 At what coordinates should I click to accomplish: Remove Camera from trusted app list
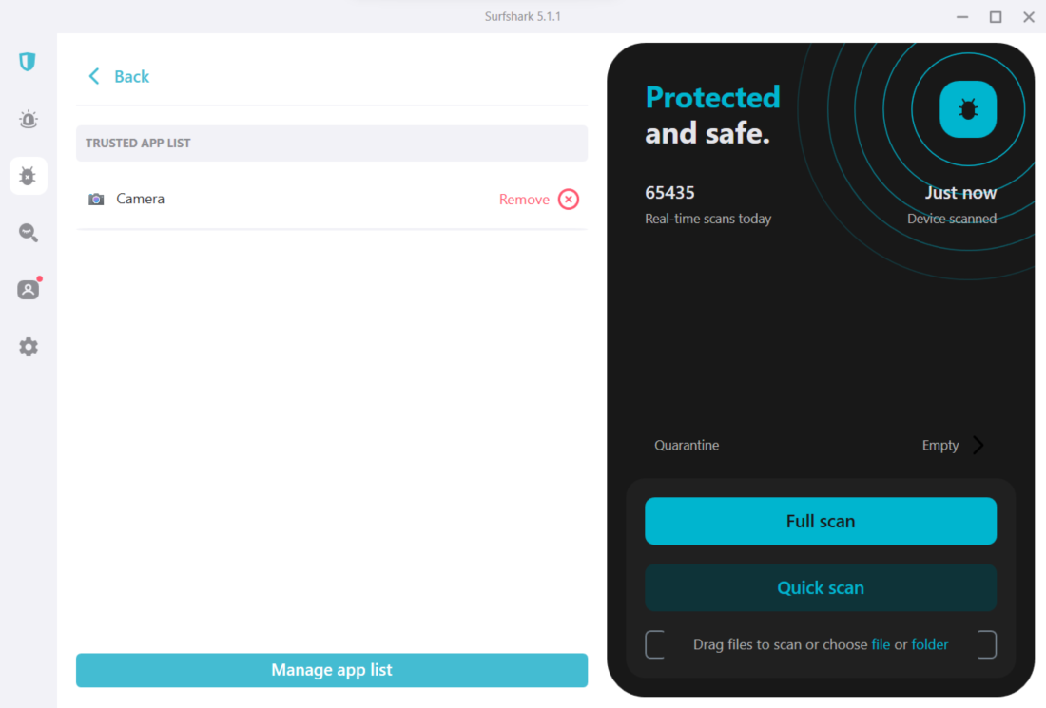(x=524, y=200)
